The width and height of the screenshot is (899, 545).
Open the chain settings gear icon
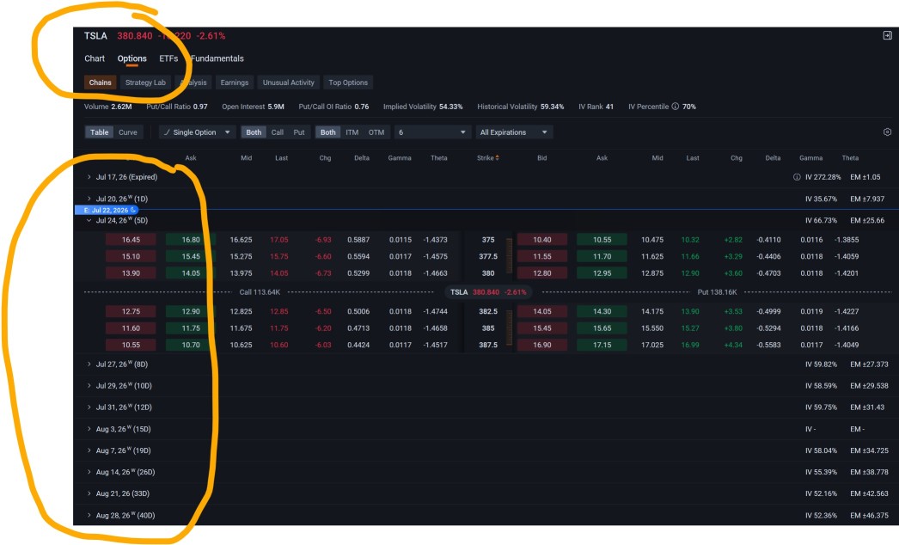(887, 132)
